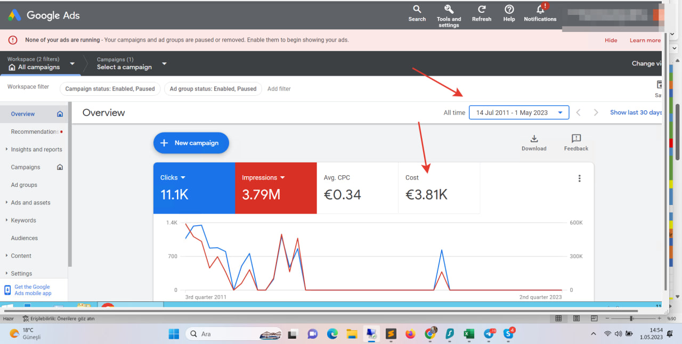Click the Excel zoom-out minus button

click(608, 318)
